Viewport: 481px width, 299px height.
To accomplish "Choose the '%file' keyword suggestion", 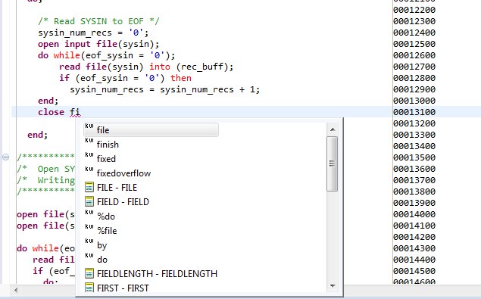I will pyautogui.click(x=107, y=231).
